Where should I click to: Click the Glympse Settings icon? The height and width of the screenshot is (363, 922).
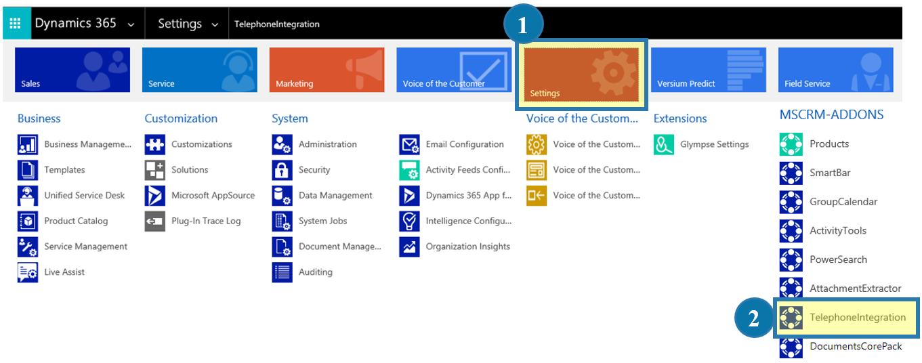(x=664, y=144)
